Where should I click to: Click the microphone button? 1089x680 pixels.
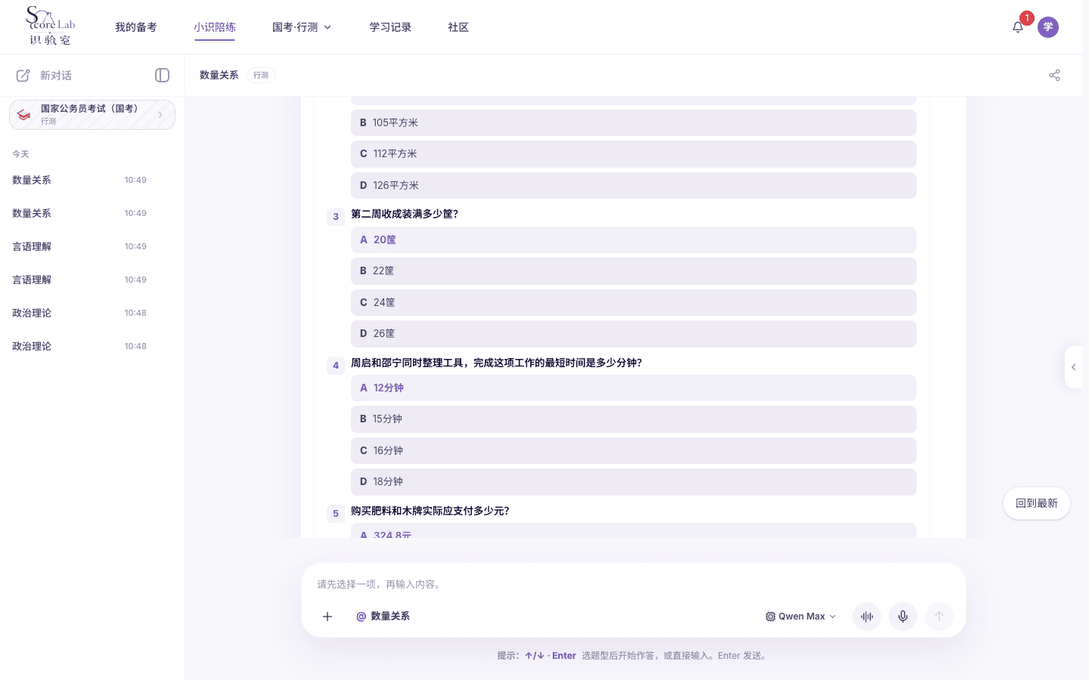(x=903, y=617)
